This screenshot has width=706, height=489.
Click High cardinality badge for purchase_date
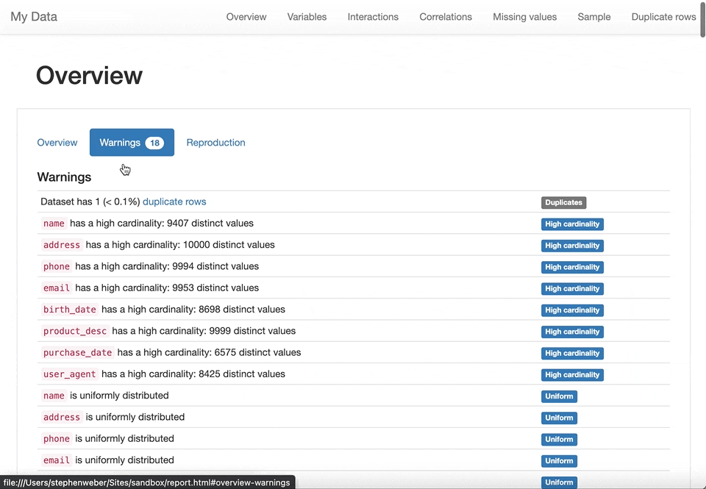click(572, 354)
